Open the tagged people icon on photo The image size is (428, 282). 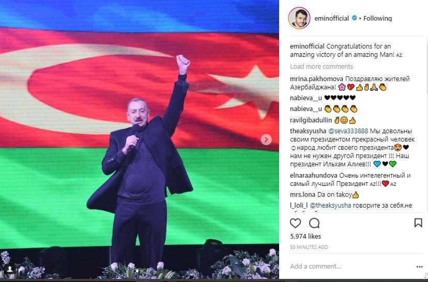click(x=10, y=269)
